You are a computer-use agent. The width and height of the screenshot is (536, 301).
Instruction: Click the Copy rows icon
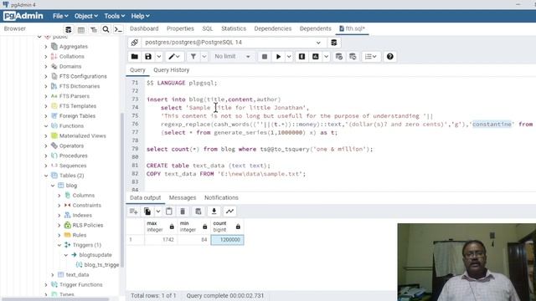[147, 212]
